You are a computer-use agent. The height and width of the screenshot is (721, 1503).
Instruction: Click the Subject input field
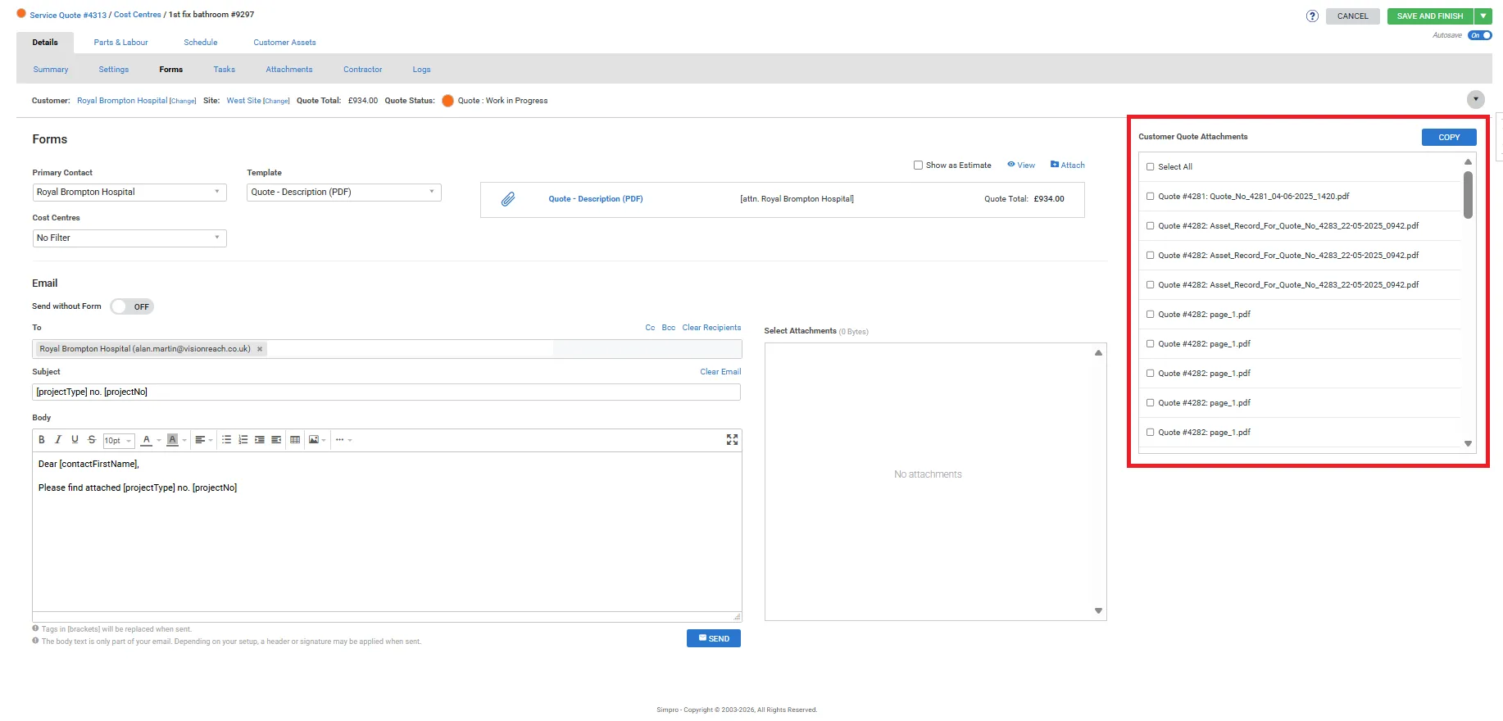coord(387,392)
